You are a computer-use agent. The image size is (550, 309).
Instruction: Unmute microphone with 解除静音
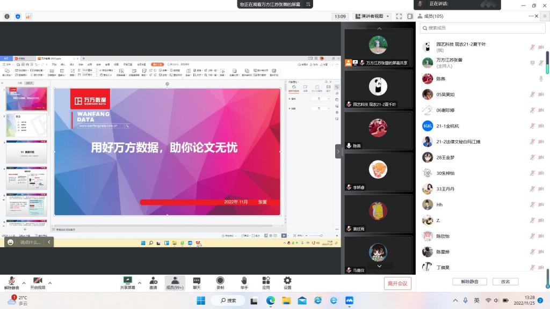pos(11,283)
